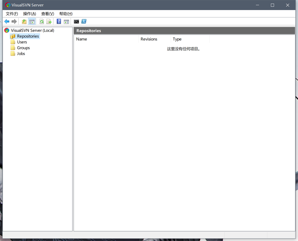Viewport: 298px width, 241px height.
Task: Click the Refresh icon on the toolbar
Action: (x=42, y=21)
